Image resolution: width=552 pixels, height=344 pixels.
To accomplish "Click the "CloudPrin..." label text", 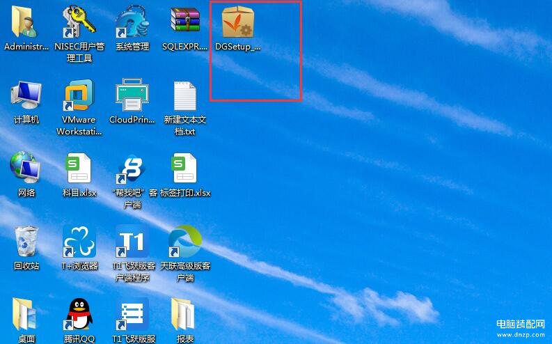I will (x=132, y=120).
